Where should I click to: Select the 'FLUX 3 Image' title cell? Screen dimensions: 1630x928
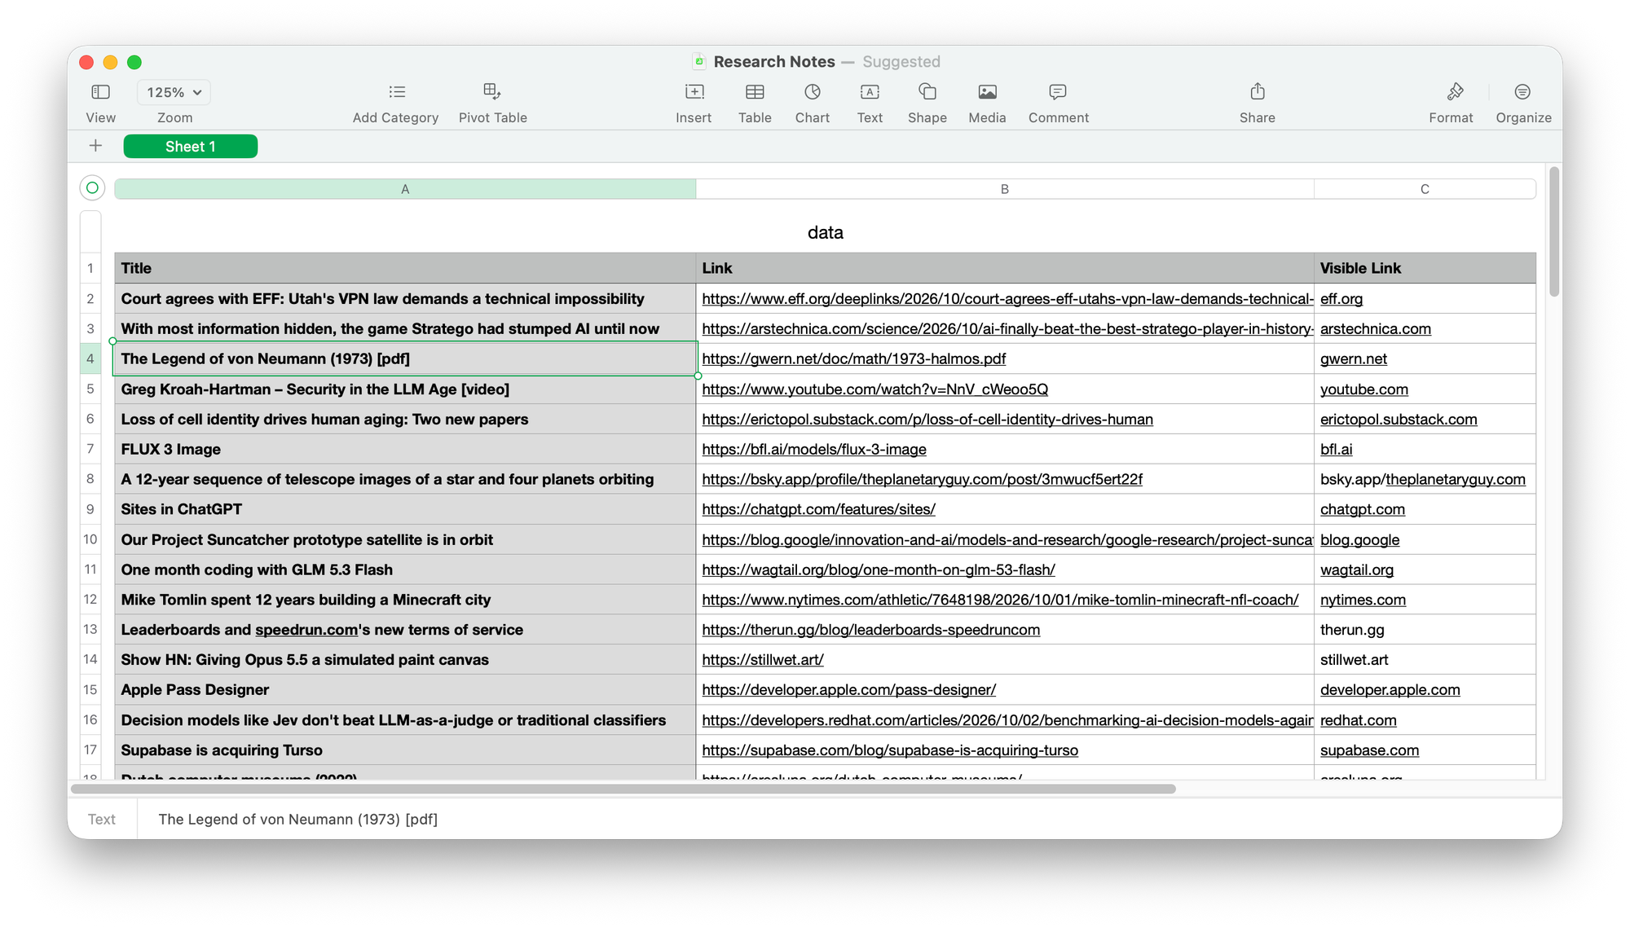(405, 449)
